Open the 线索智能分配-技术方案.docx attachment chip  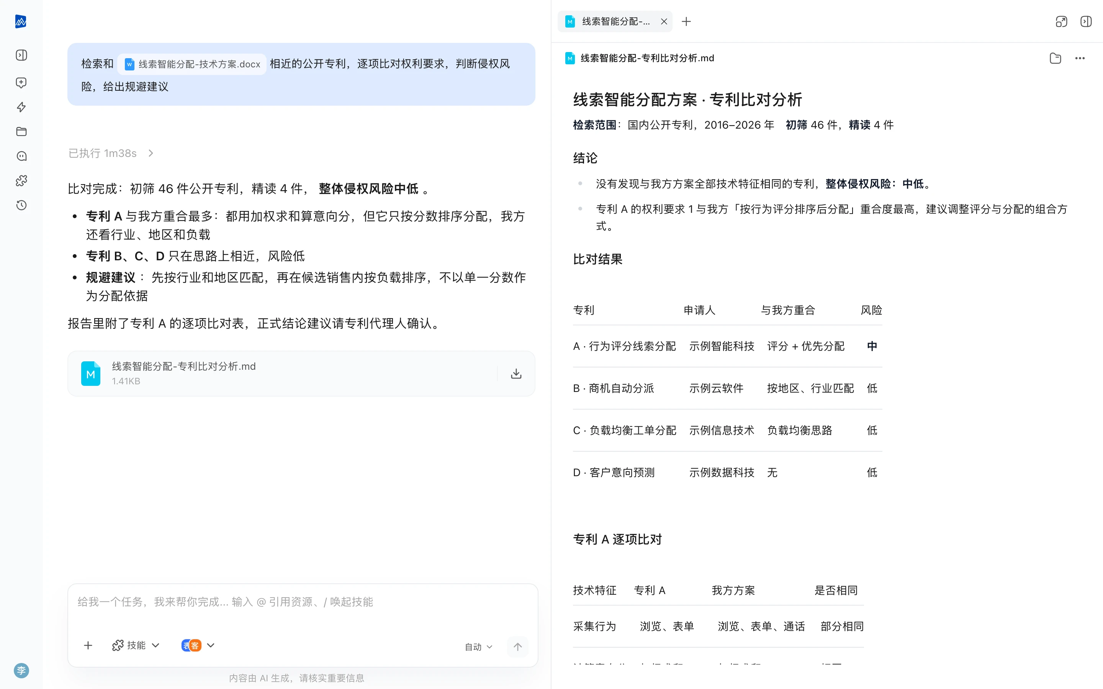click(192, 64)
